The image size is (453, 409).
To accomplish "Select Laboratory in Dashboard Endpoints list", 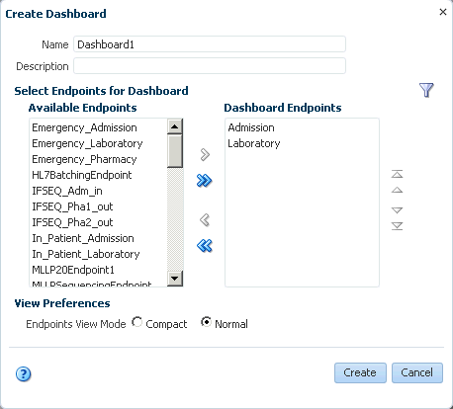I will point(254,143).
